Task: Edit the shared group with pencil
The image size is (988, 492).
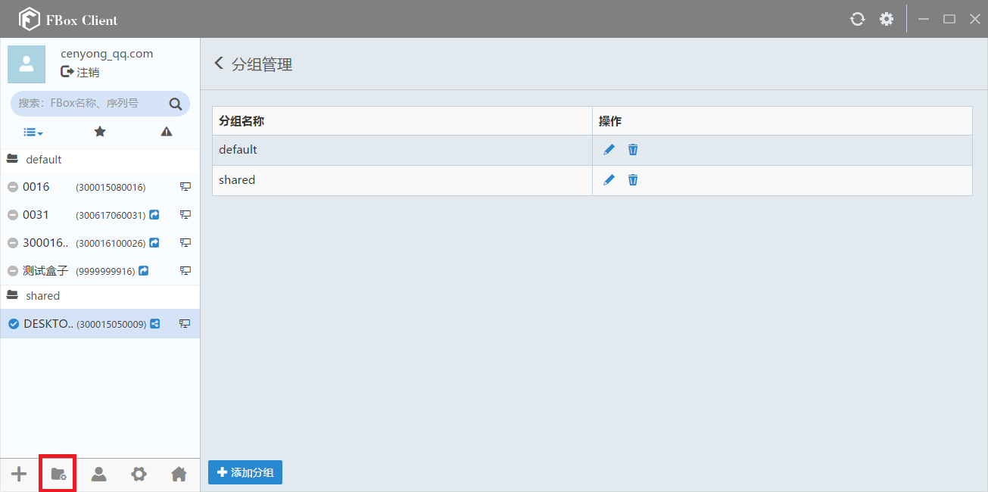Action: [x=609, y=180]
